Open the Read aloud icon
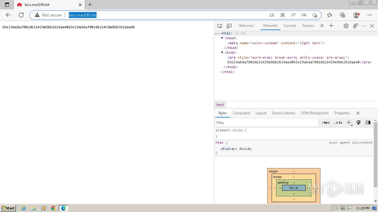The height and width of the screenshot is (212, 378). coord(293,15)
